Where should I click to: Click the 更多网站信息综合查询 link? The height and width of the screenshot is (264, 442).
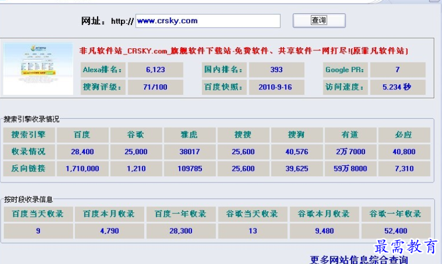pos(359,260)
